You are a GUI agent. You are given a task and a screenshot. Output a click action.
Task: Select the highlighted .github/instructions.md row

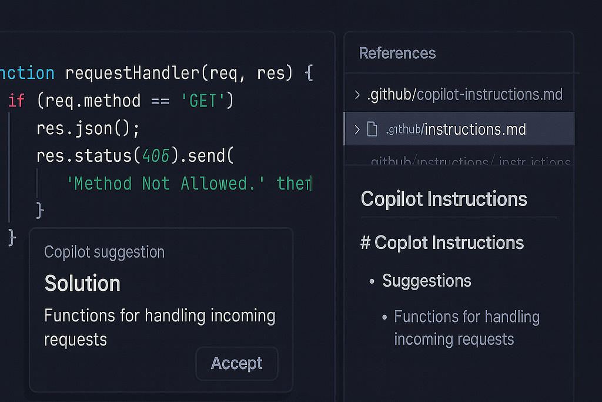pos(459,129)
